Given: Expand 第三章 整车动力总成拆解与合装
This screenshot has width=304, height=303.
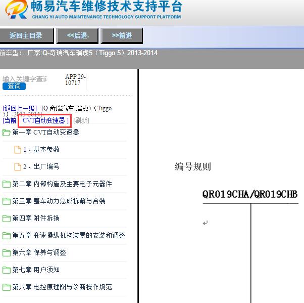Looking at the screenshot, I should point(59,201).
